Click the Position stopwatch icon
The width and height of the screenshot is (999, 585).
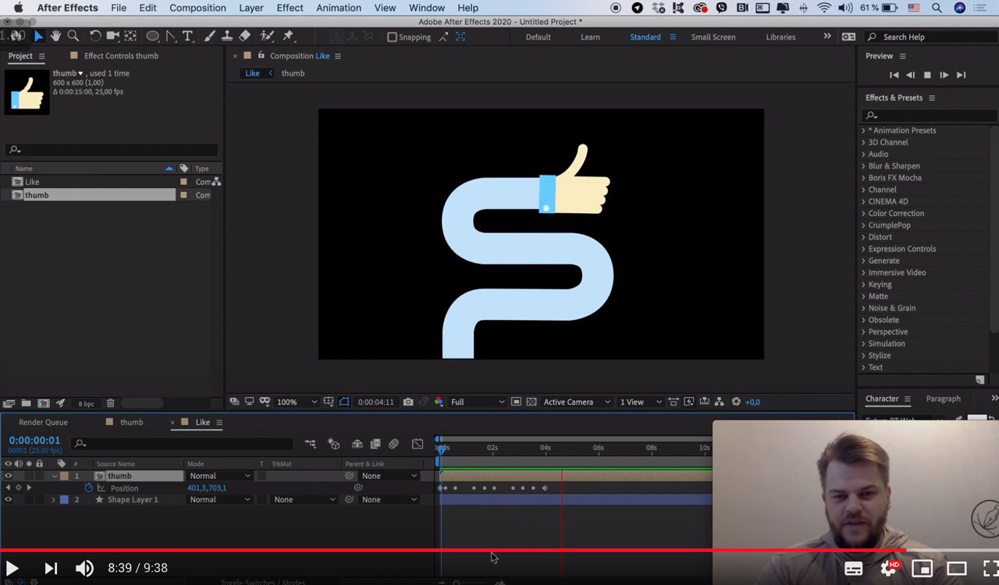88,488
